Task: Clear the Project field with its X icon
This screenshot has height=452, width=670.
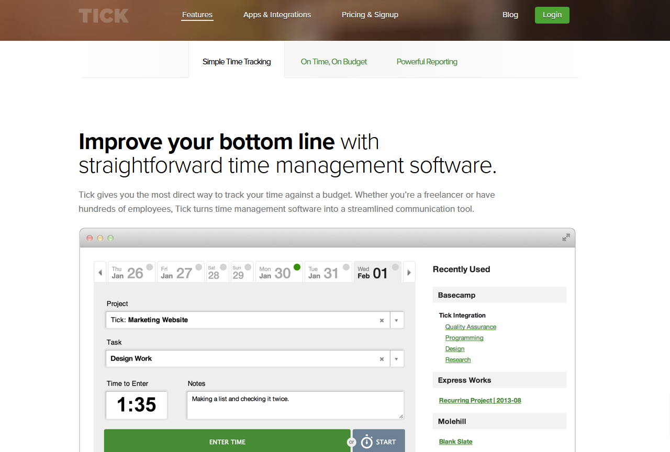Action: point(382,320)
